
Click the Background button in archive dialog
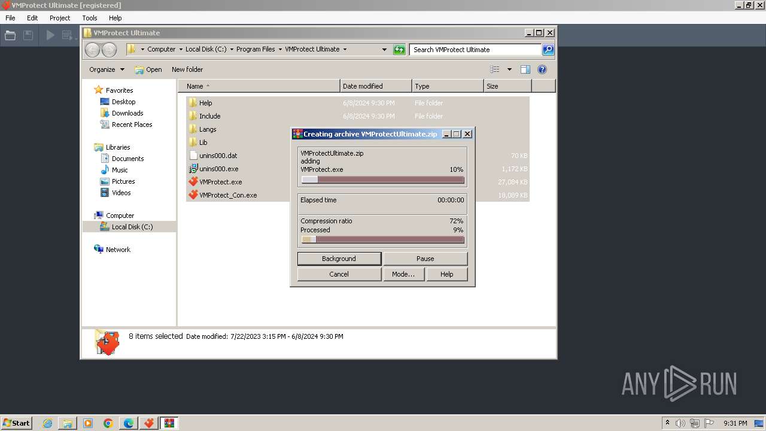pyautogui.click(x=339, y=259)
